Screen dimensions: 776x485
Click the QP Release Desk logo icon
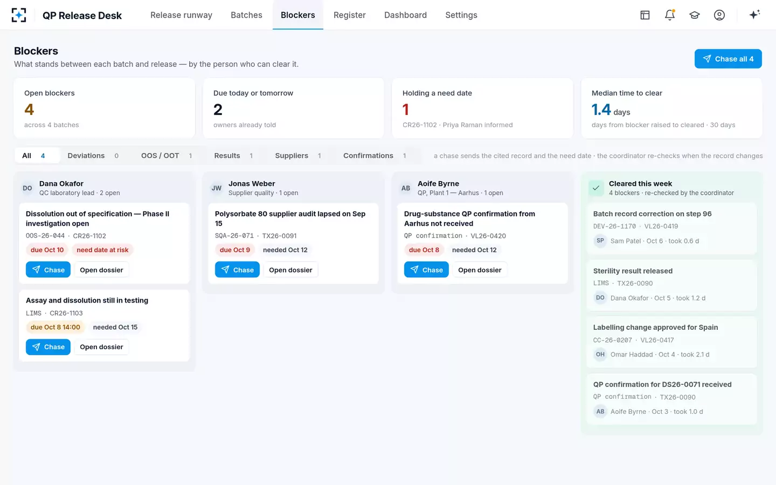point(19,15)
